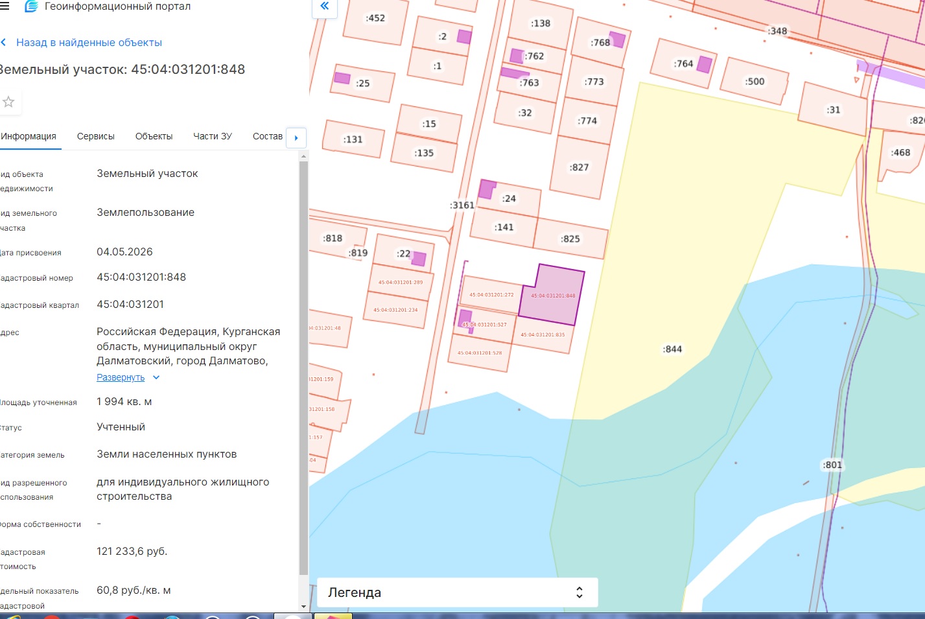Select parcel :774 on the map

click(587, 121)
